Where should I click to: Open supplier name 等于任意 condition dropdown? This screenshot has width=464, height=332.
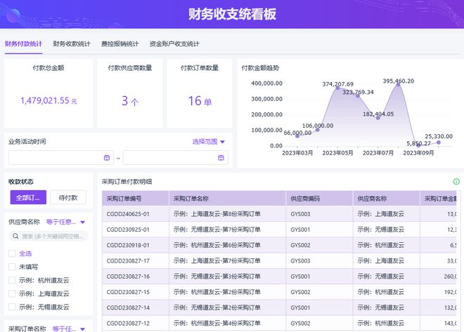(65, 222)
